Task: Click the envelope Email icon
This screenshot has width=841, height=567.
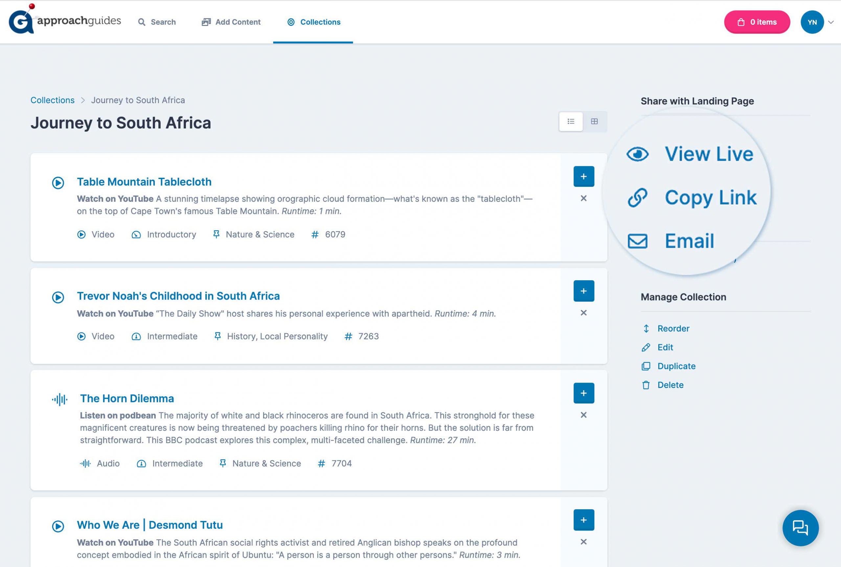Action: point(637,241)
